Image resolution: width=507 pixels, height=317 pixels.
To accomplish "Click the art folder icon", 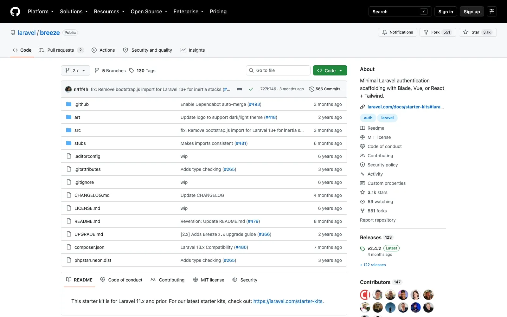I will click(x=69, y=117).
